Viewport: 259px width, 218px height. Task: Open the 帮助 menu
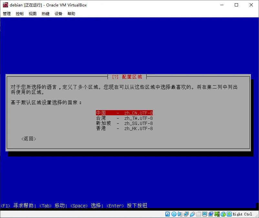click(71, 14)
